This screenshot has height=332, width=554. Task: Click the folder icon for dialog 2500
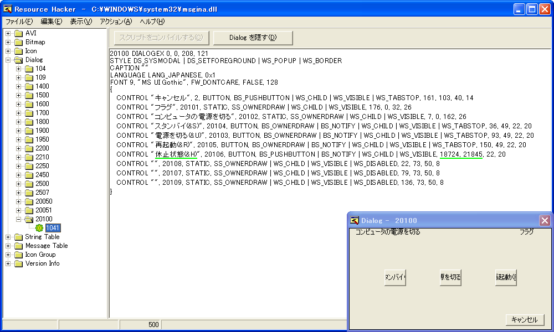[x=29, y=184]
